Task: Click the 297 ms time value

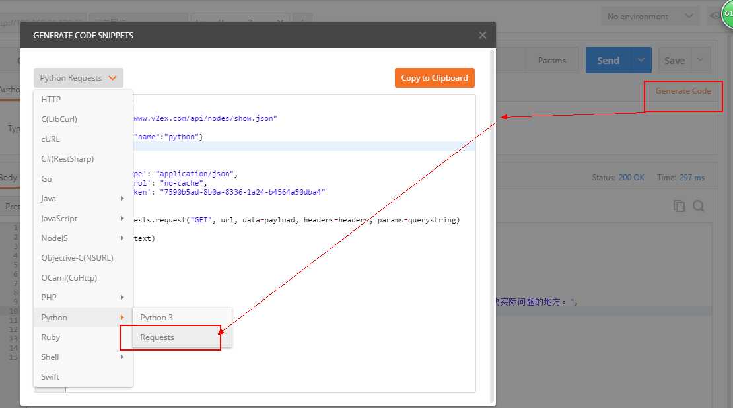Action: coord(692,178)
